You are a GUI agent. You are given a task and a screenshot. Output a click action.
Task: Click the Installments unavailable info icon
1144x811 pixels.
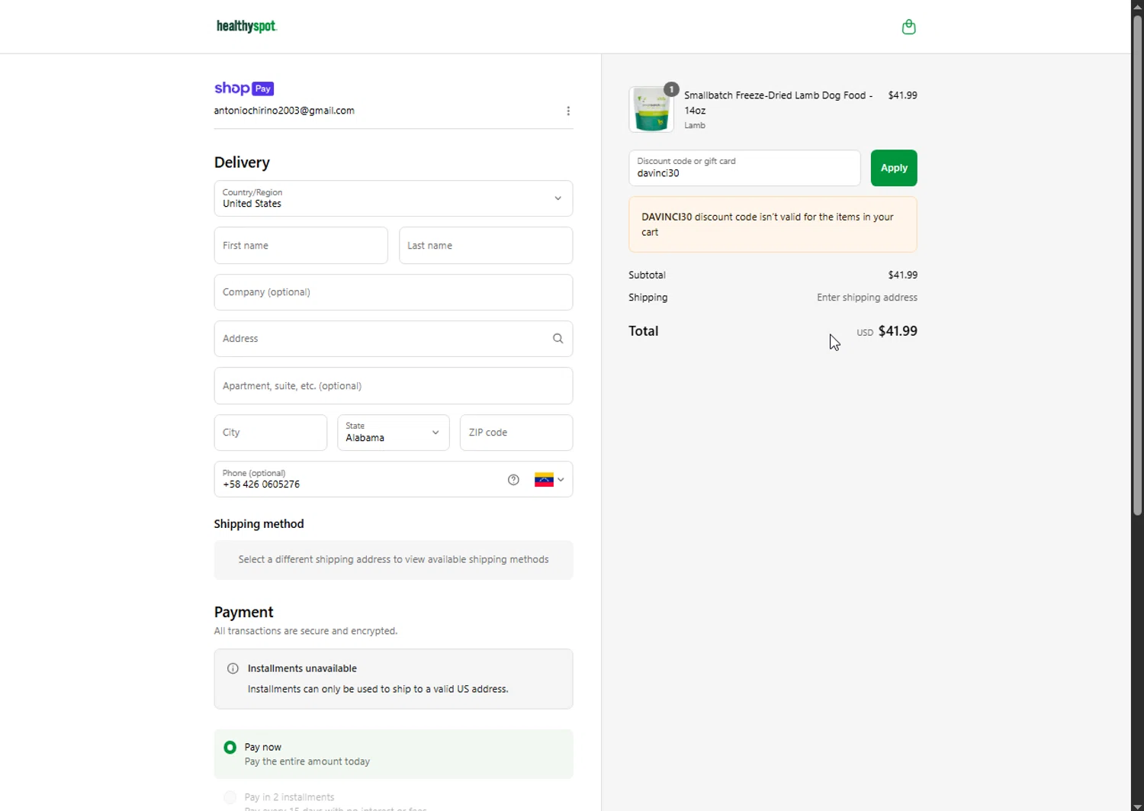[x=233, y=668]
